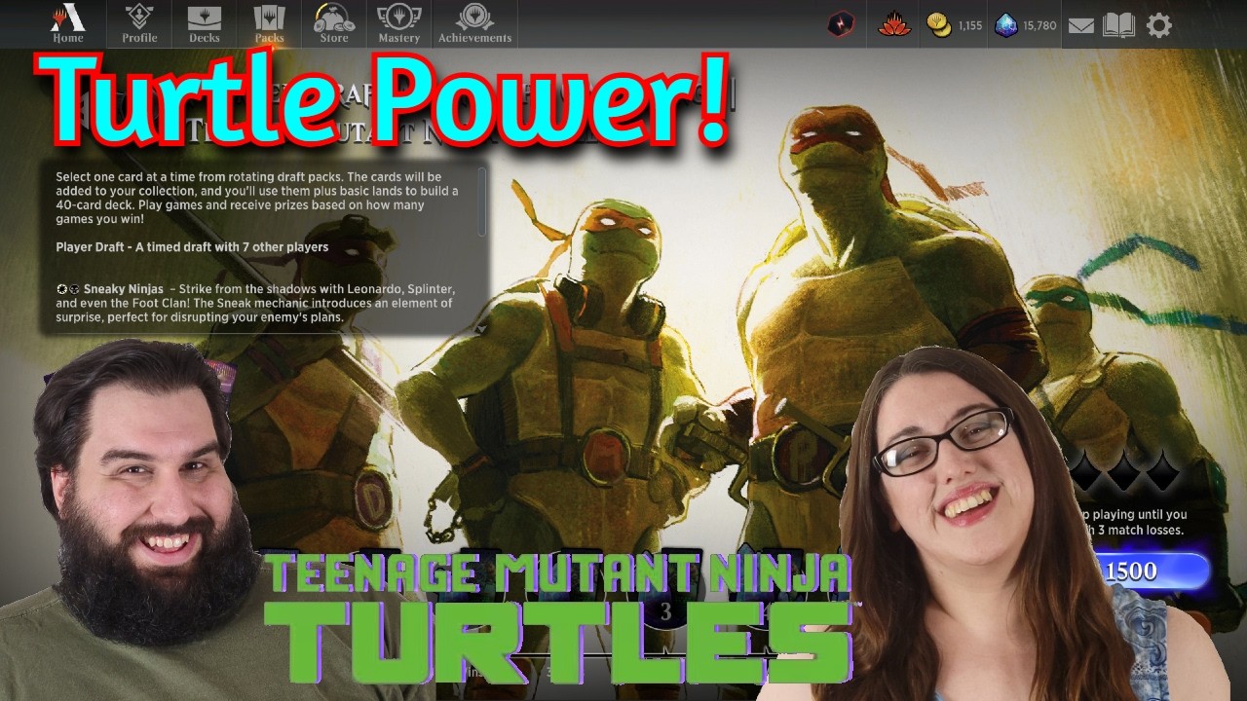Open the book learn-more icon
Image resolution: width=1247 pixels, height=701 pixels.
click(1119, 25)
